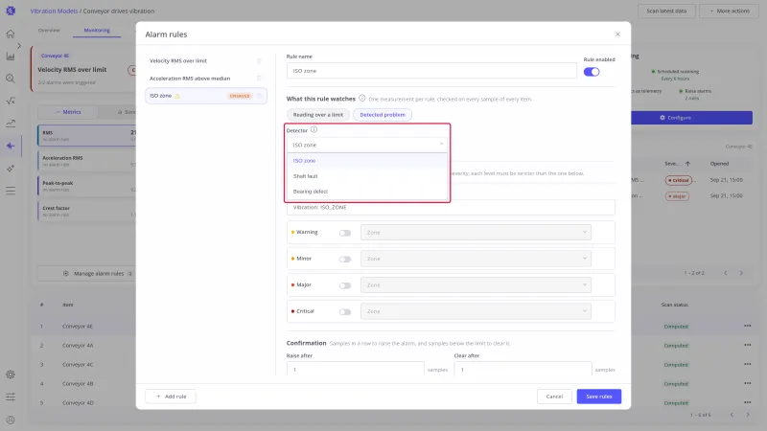The height and width of the screenshot is (431, 767).
Task: Click the Add rule button
Action: 171,397
